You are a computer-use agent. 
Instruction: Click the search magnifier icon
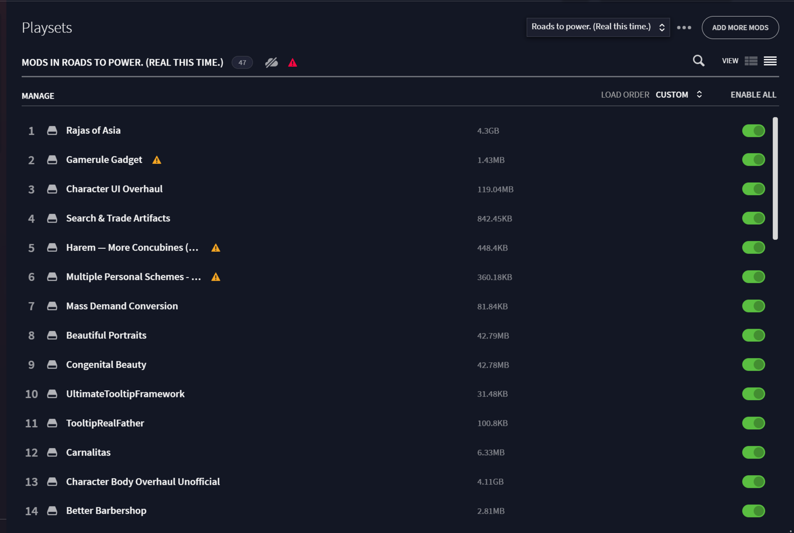(x=698, y=61)
